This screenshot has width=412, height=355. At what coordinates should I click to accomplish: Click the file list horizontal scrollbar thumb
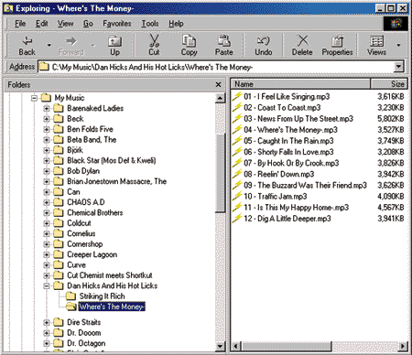[x=287, y=346]
